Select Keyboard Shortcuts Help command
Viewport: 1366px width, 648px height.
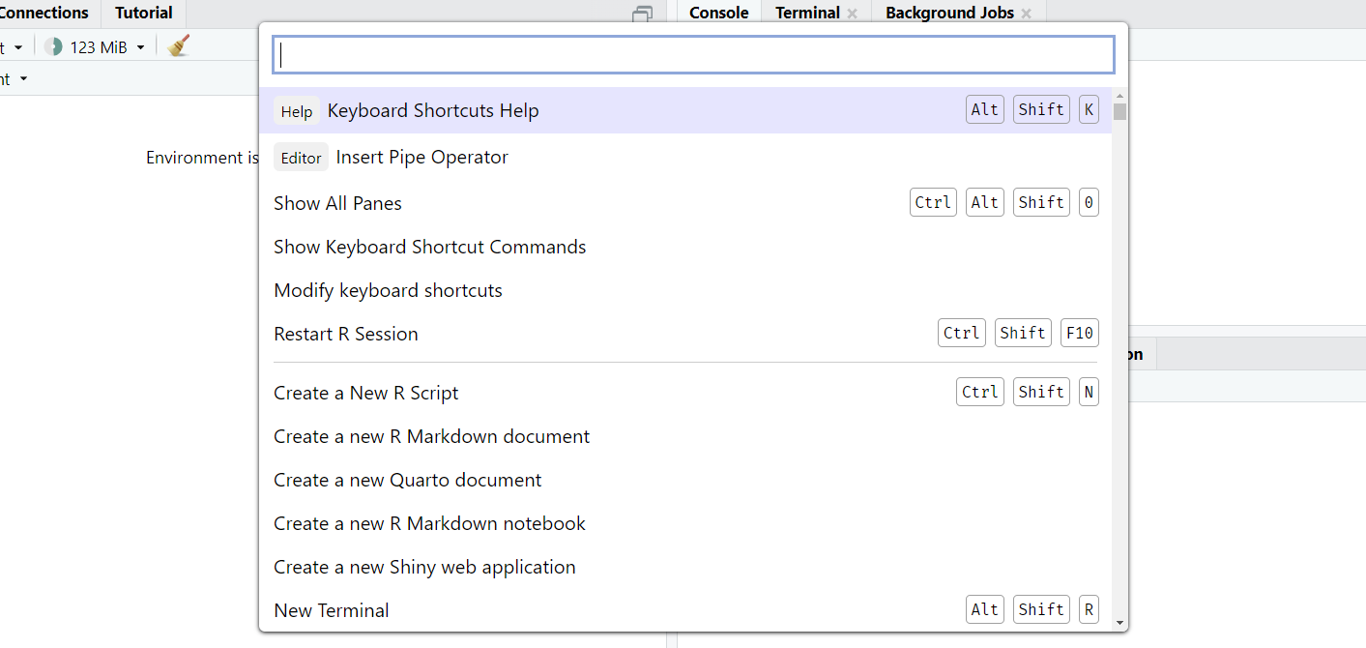[432, 111]
